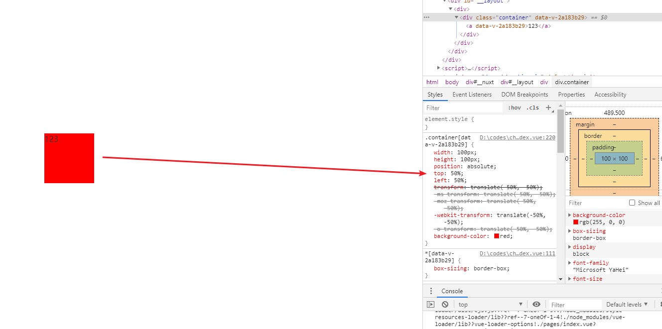This screenshot has height=329, width=662.
Task: Collapse the div.container node in the DOM tree
Action: pyautogui.click(x=456, y=17)
